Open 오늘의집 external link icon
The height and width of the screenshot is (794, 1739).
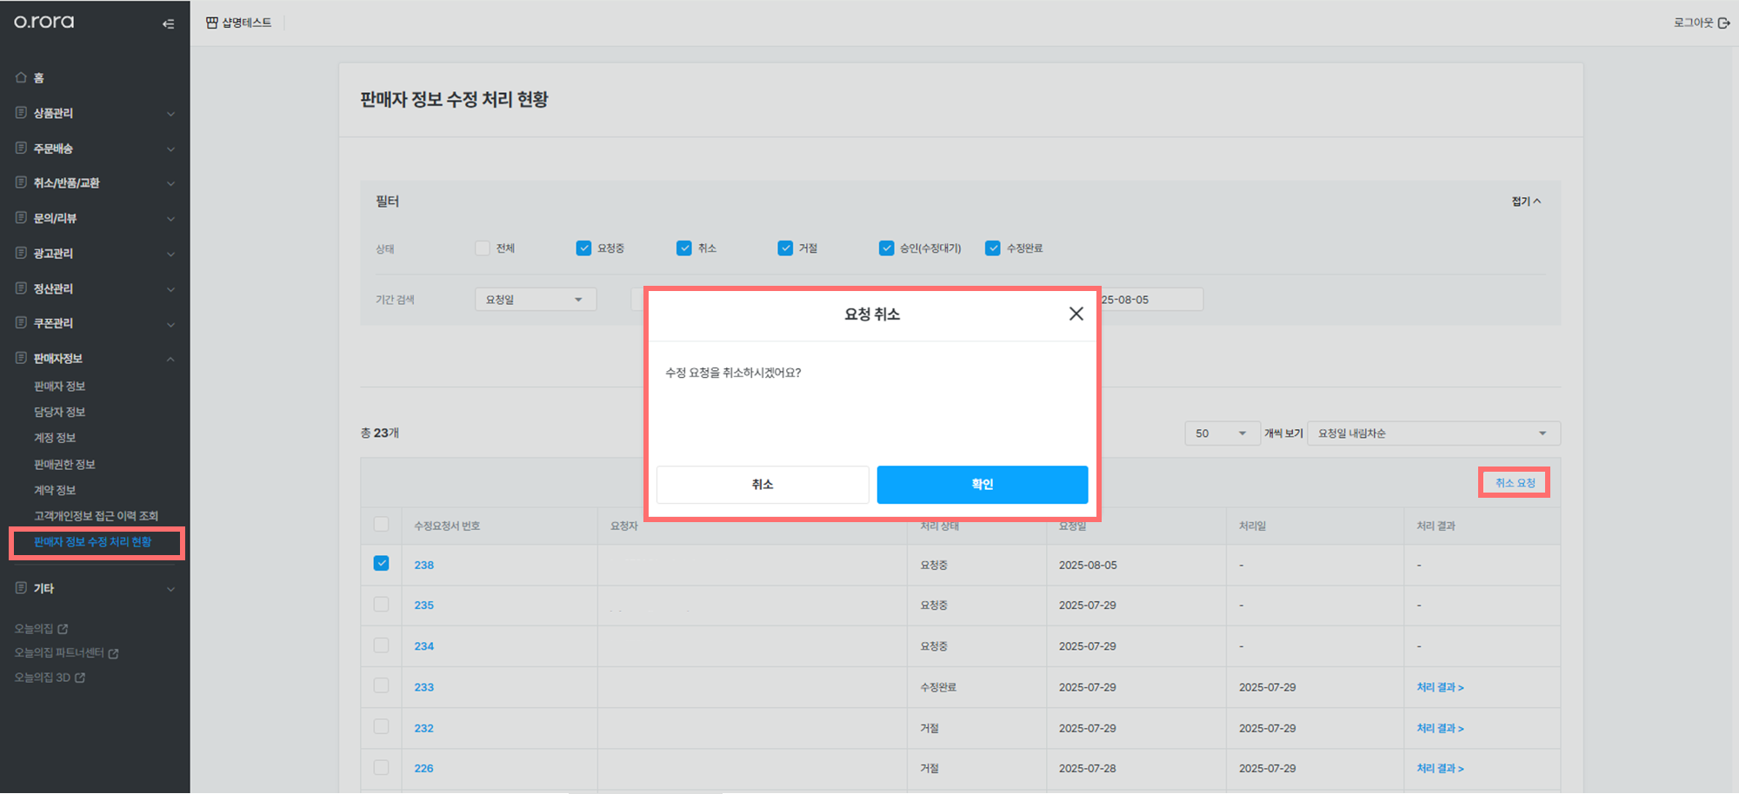[x=63, y=628]
